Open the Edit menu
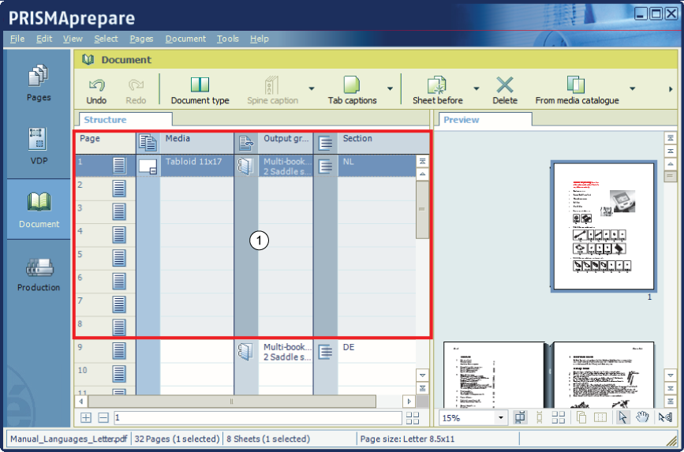Viewport: 684px width, 452px height. [x=44, y=39]
